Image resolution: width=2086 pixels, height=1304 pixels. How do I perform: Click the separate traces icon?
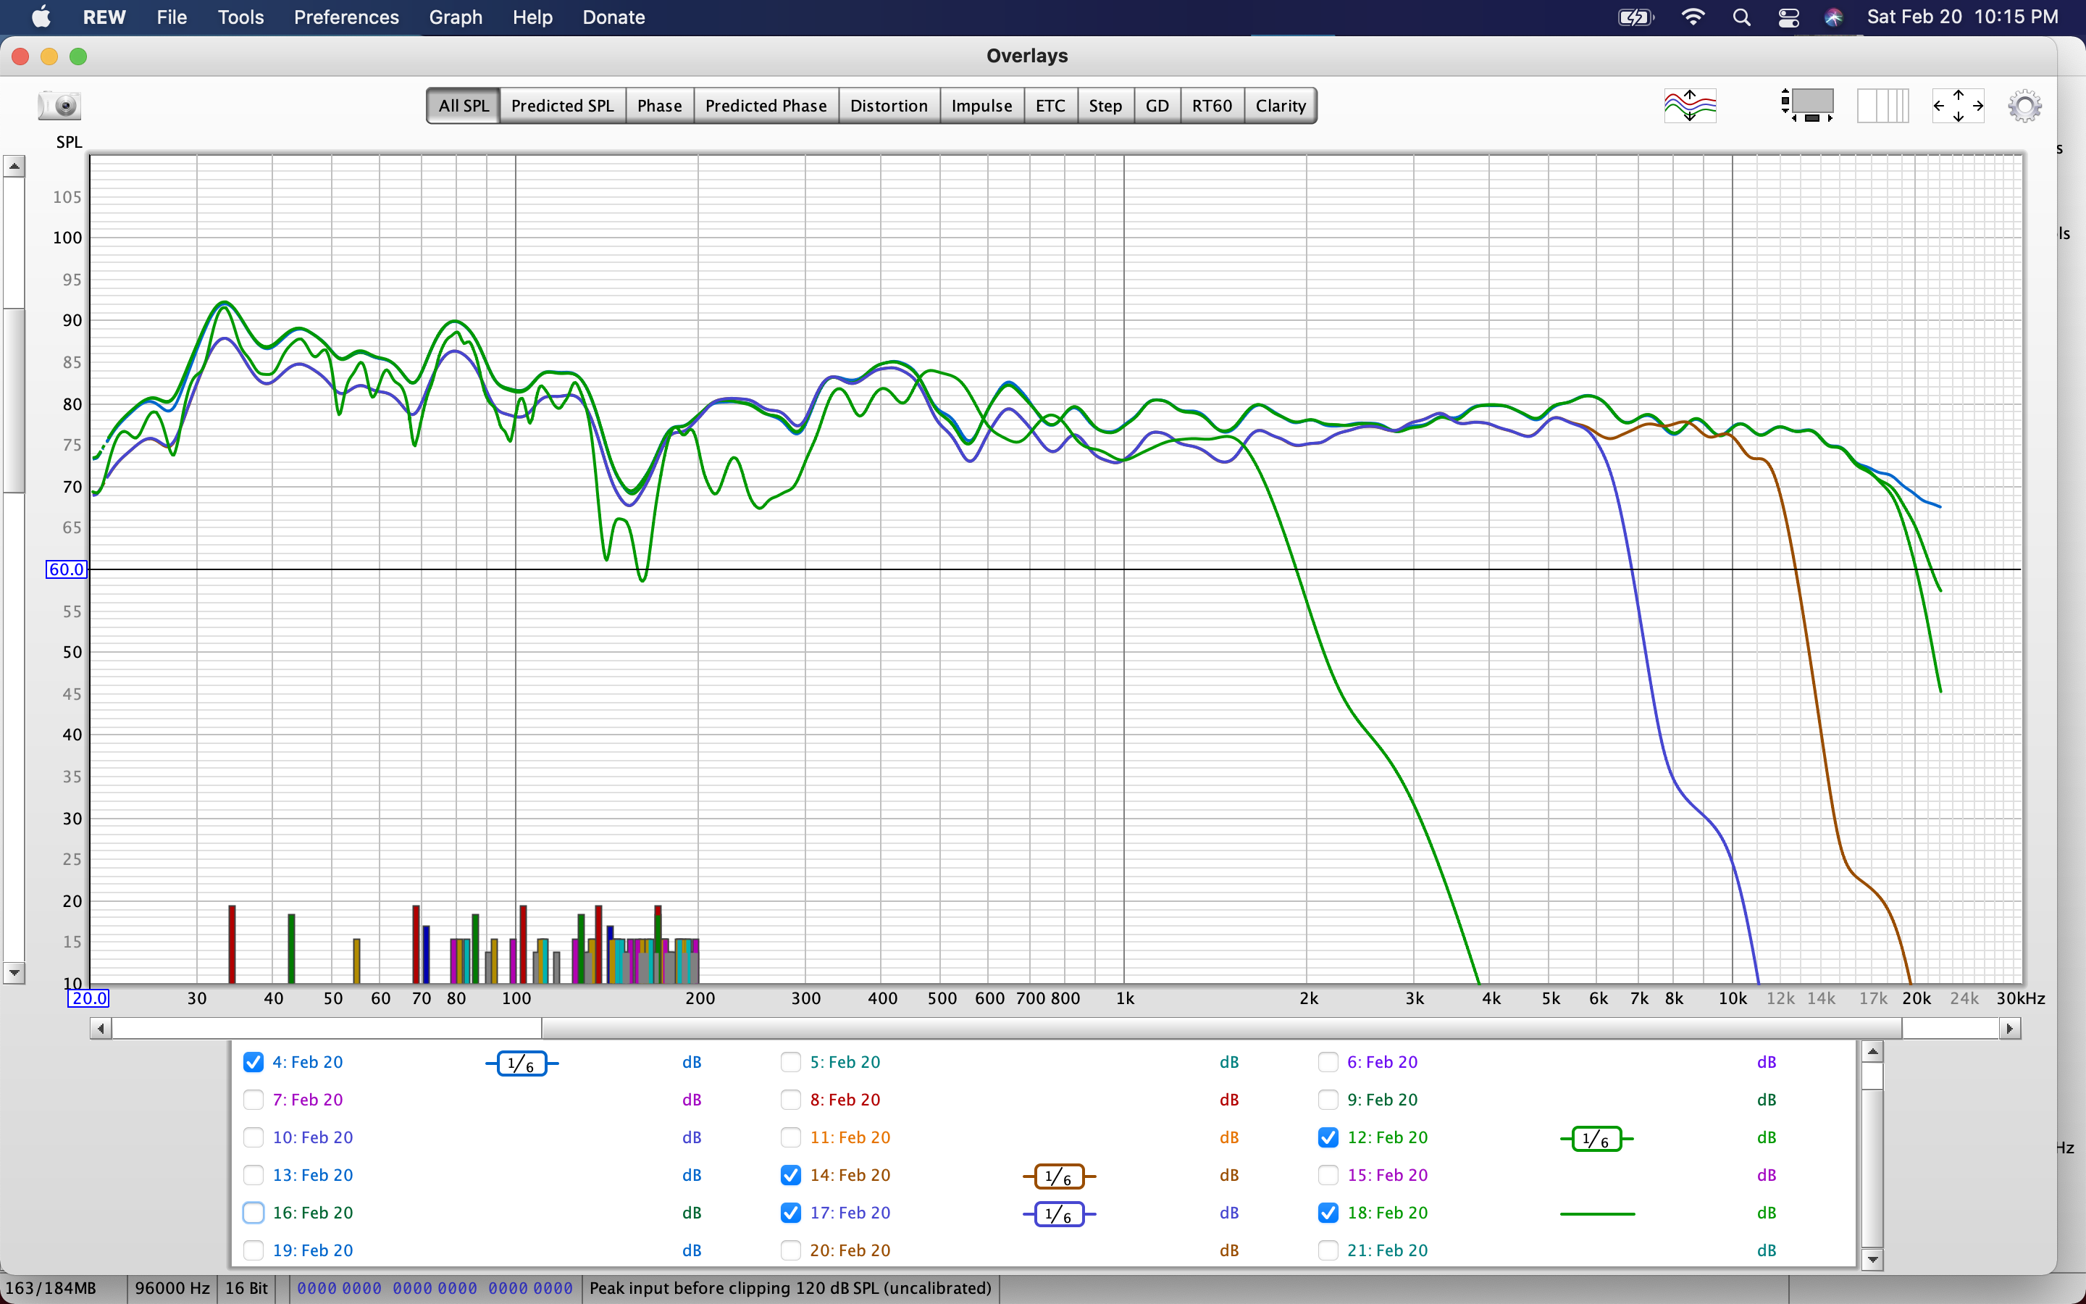(x=1690, y=106)
